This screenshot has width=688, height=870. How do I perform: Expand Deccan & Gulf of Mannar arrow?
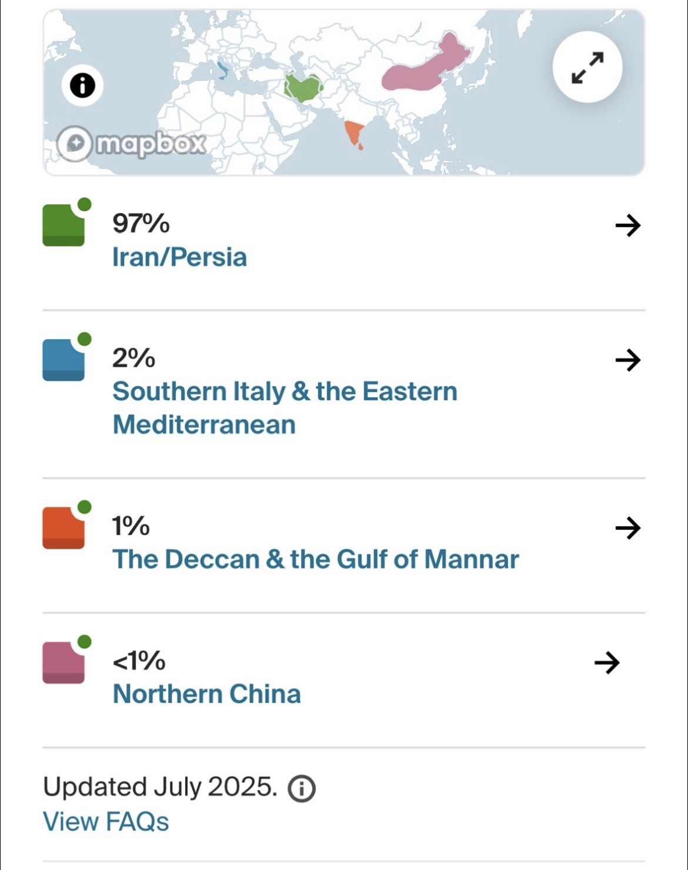[627, 527]
